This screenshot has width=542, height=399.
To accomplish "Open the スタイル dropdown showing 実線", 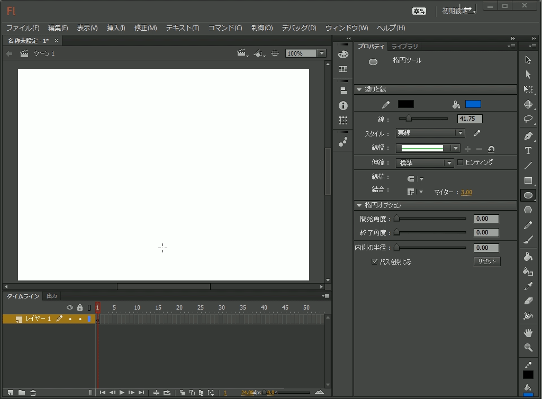I will click(x=430, y=133).
